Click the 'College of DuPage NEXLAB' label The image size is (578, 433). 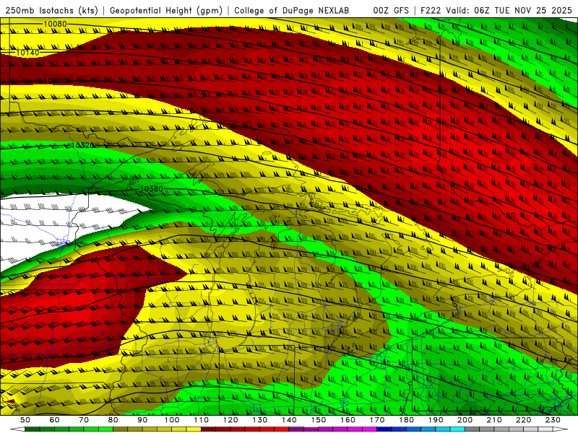[291, 10]
